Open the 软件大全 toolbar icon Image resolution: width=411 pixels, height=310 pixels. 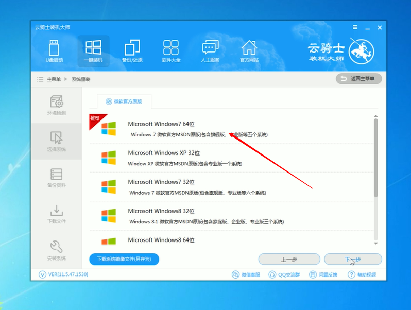171,51
